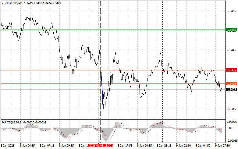The width and height of the screenshot is (238, 149).
Task: Click the blue falling price segment
Action: [x=102, y=90]
